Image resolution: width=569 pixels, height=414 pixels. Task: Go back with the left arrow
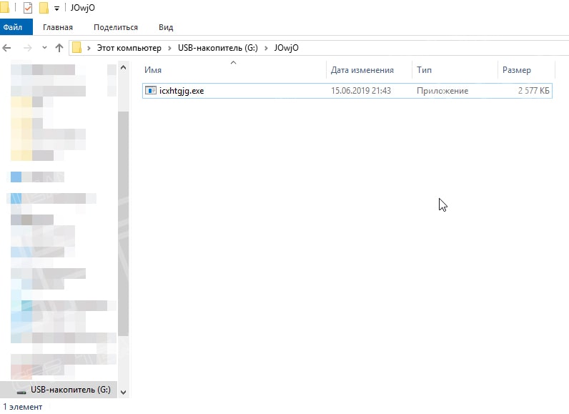coord(7,47)
